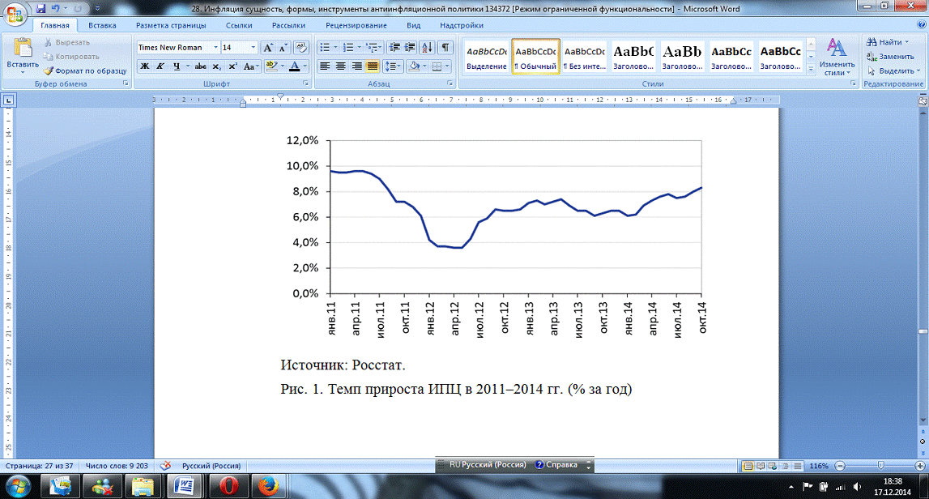Toggle show paragraph marks (¶)
This screenshot has width=929, height=499.
[x=445, y=48]
